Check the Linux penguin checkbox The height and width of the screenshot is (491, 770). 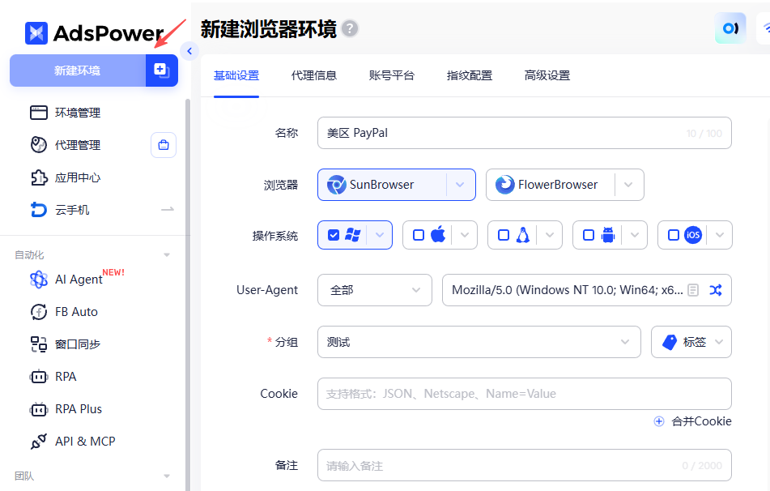point(504,235)
